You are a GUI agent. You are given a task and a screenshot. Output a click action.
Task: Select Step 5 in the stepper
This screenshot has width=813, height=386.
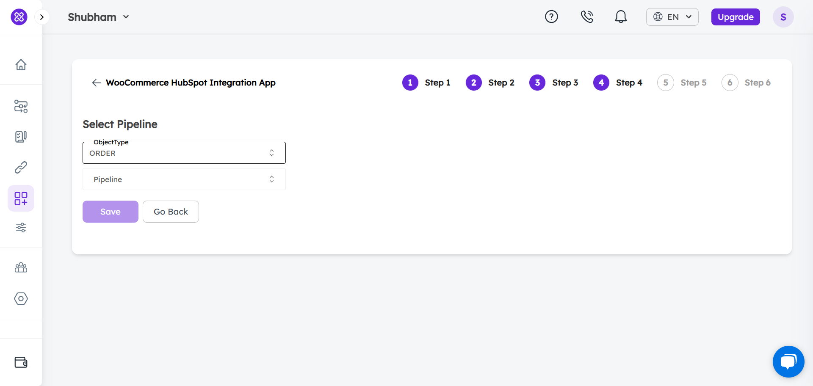pyautogui.click(x=682, y=83)
